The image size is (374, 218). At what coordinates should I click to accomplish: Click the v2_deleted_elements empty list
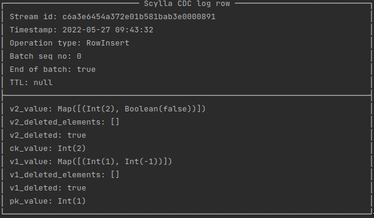pyautogui.click(x=115, y=122)
